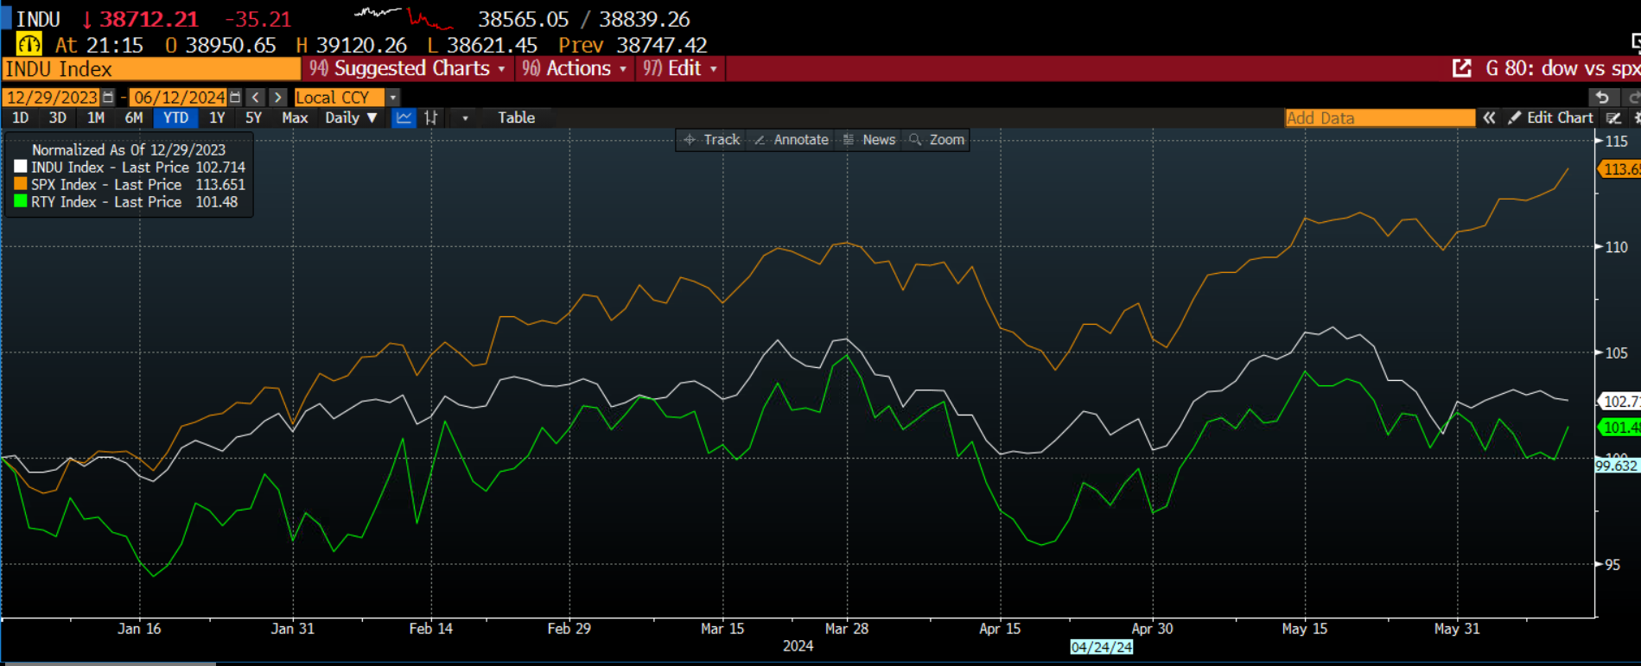
Task: Click the intraday sparkline mini chart
Action: (404, 16)
